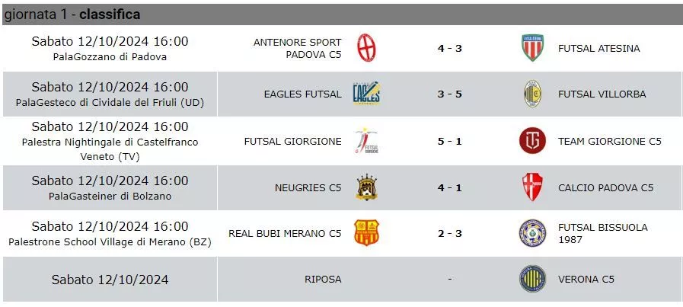683x307 pixels.
Task: Click the Neugries C5 crowned crest
Action: pyautogui.click(x=366, y=187)
